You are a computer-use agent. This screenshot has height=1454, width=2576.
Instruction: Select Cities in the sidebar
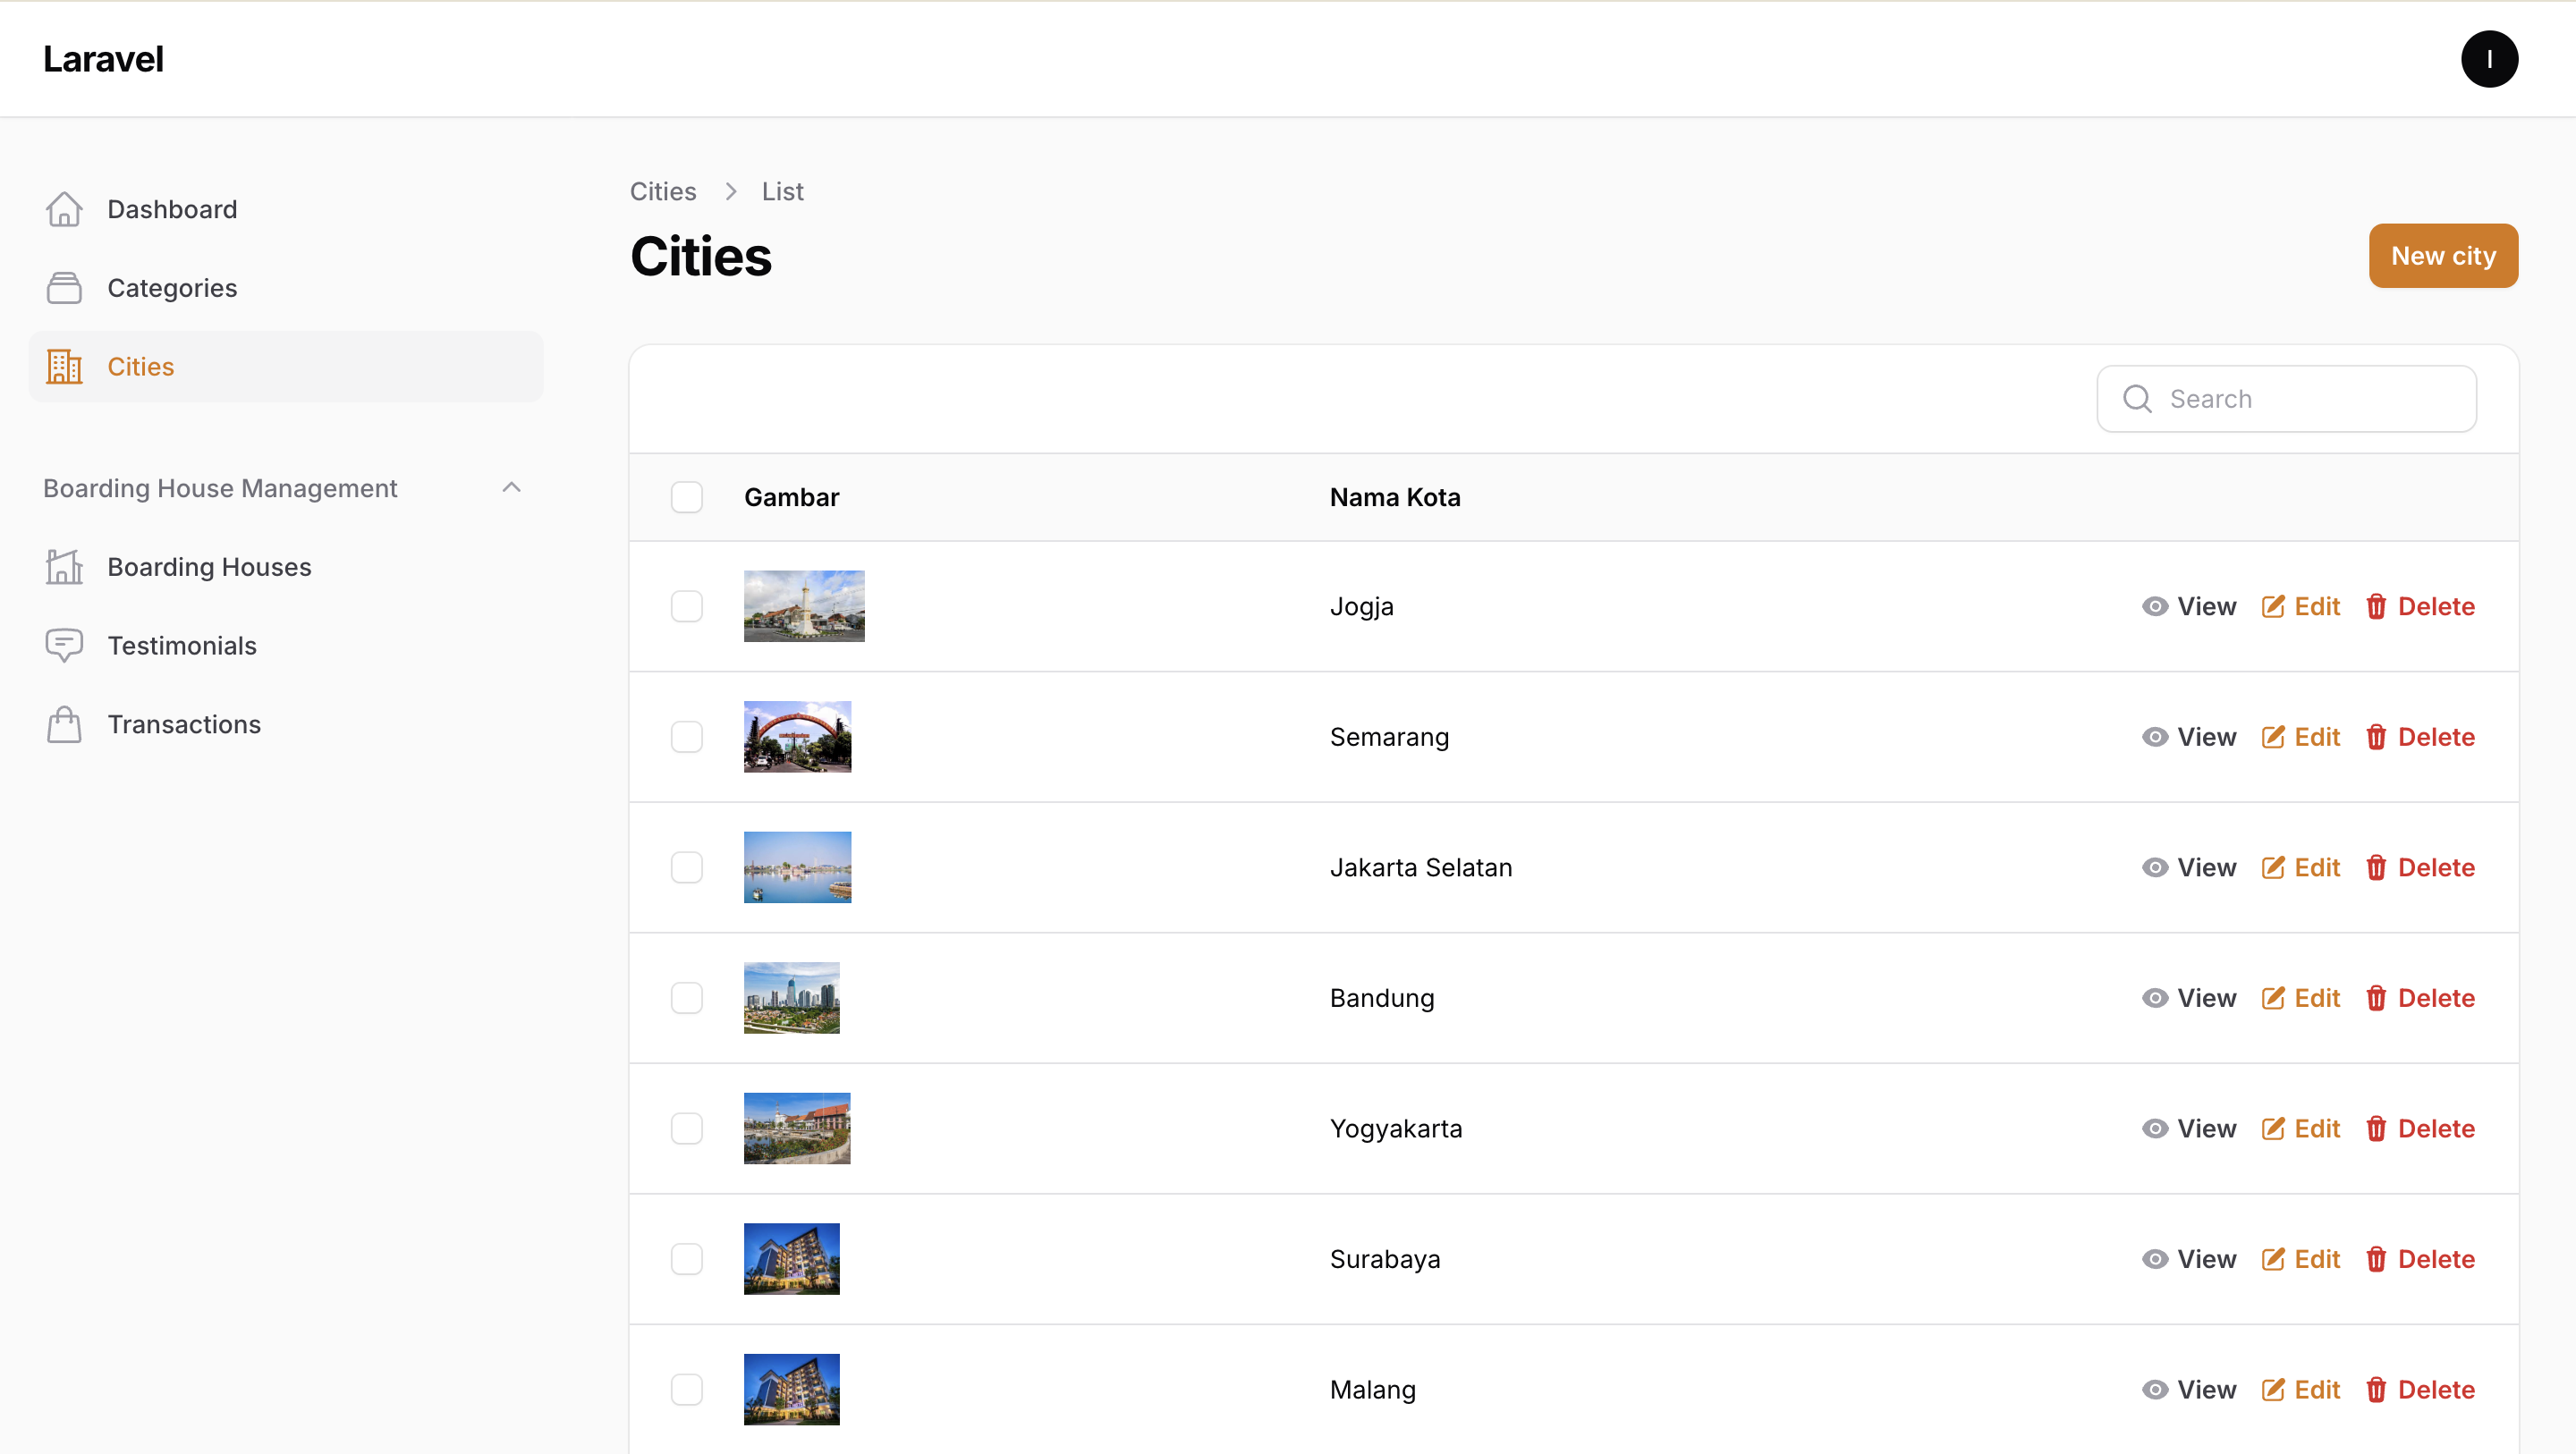tap(286, 367)
